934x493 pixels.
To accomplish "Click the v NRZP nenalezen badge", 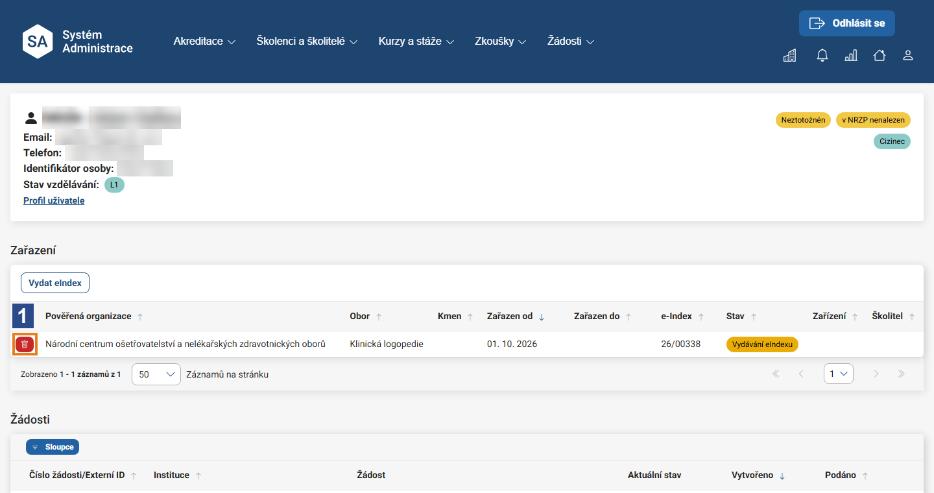I will point(873,120).
